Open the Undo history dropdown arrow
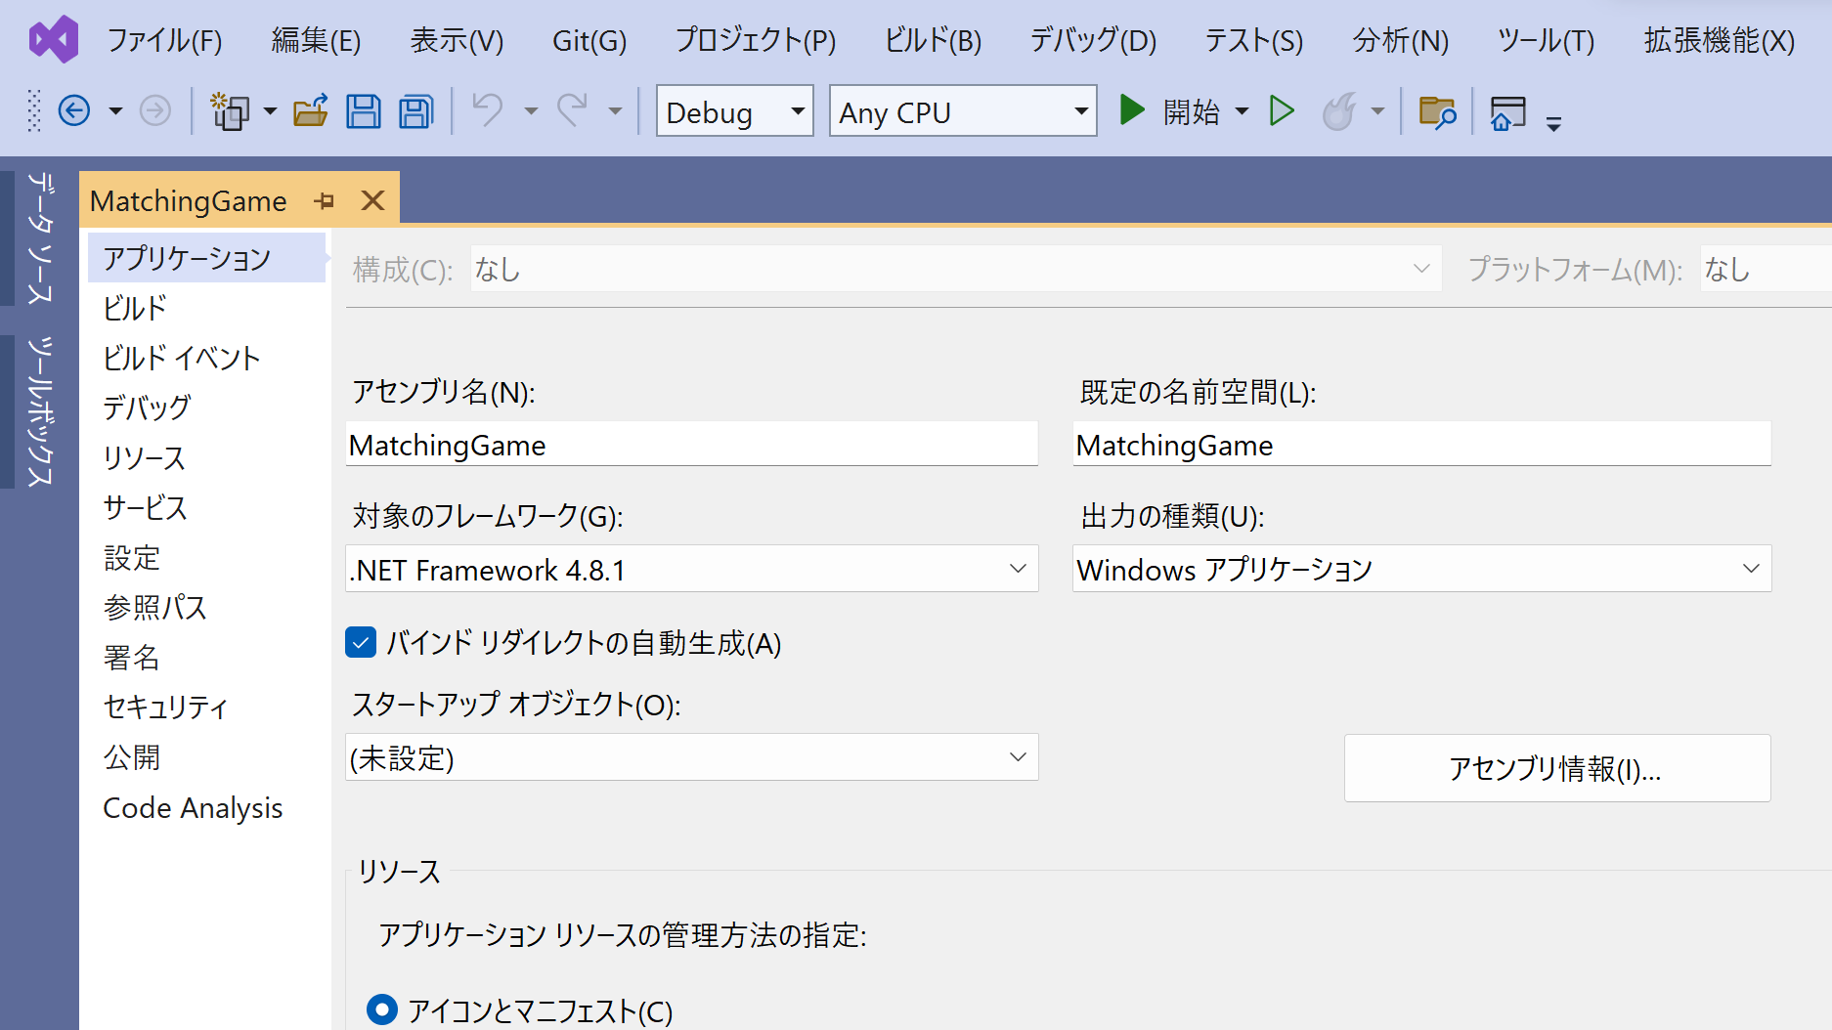 pyautogui.click(x=531, y=111)
